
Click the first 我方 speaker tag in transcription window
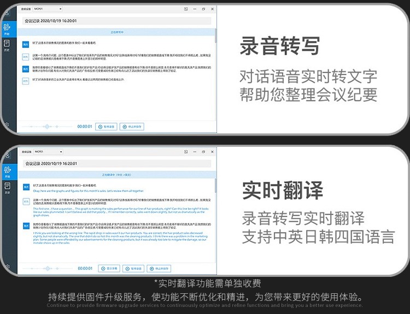pos(26,43)
